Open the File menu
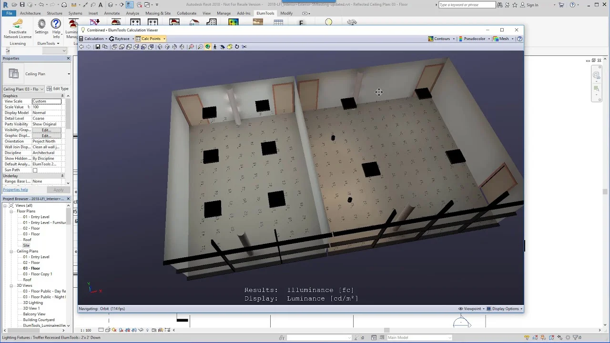The image size is (610, 343). pyautogui.click(x=9, y=13)
